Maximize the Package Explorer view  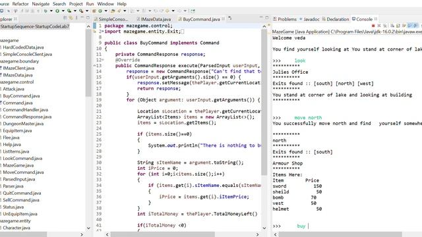pos(88,18)
